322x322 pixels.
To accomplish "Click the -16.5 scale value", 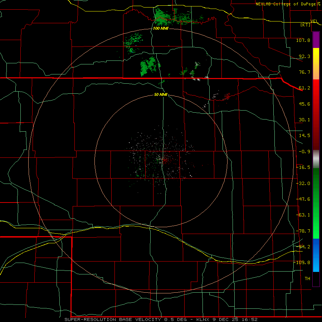I will click(303, 167).
